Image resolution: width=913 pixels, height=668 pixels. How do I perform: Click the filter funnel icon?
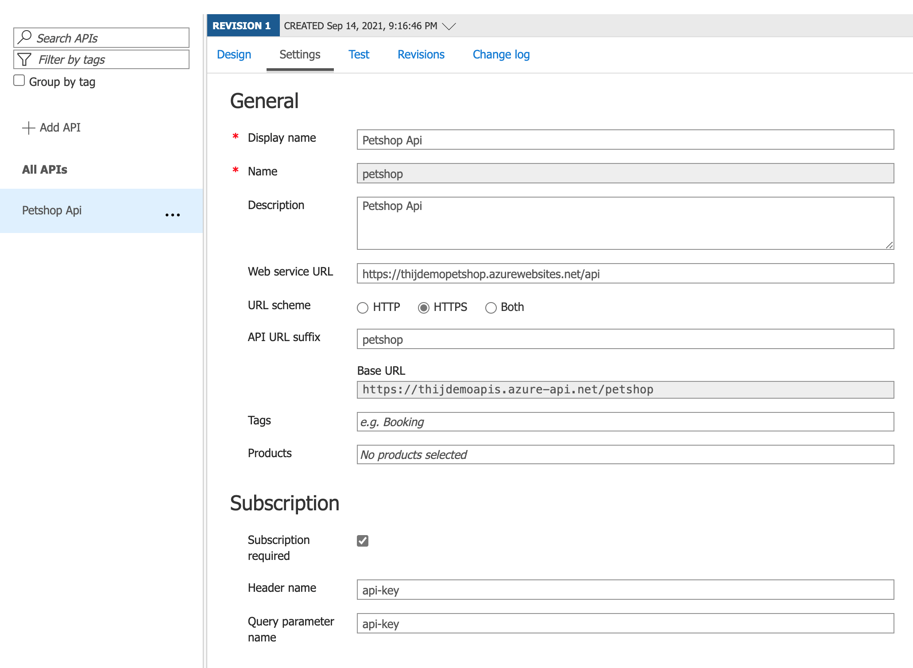[x=24, y=59]
